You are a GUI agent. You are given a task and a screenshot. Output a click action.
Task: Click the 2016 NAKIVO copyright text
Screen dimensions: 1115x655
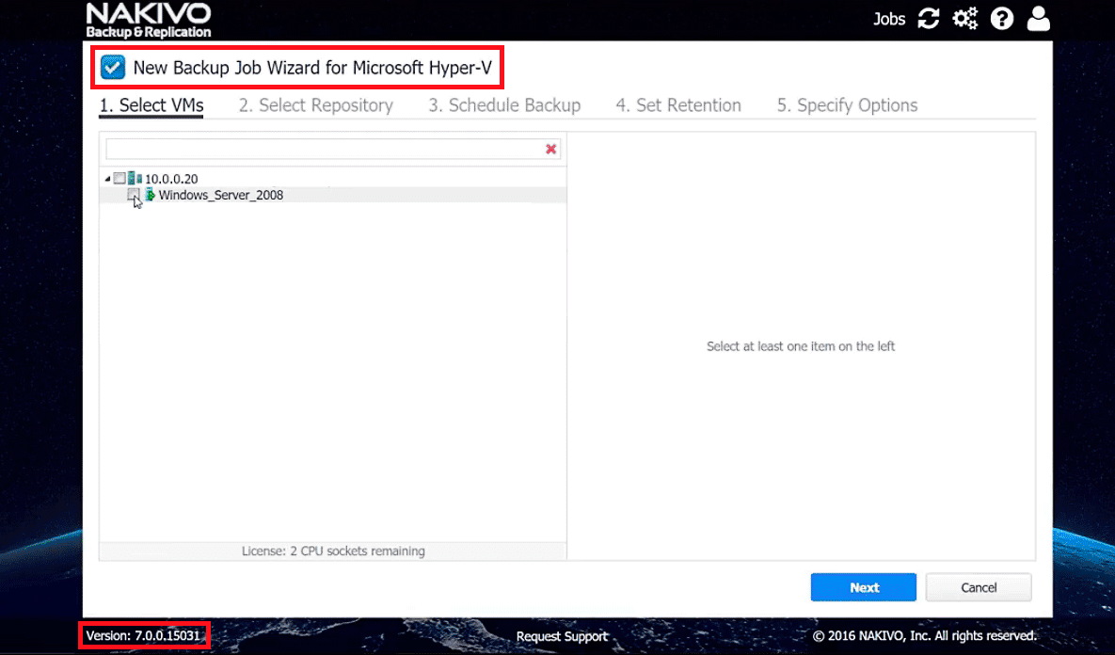point(924,636)
